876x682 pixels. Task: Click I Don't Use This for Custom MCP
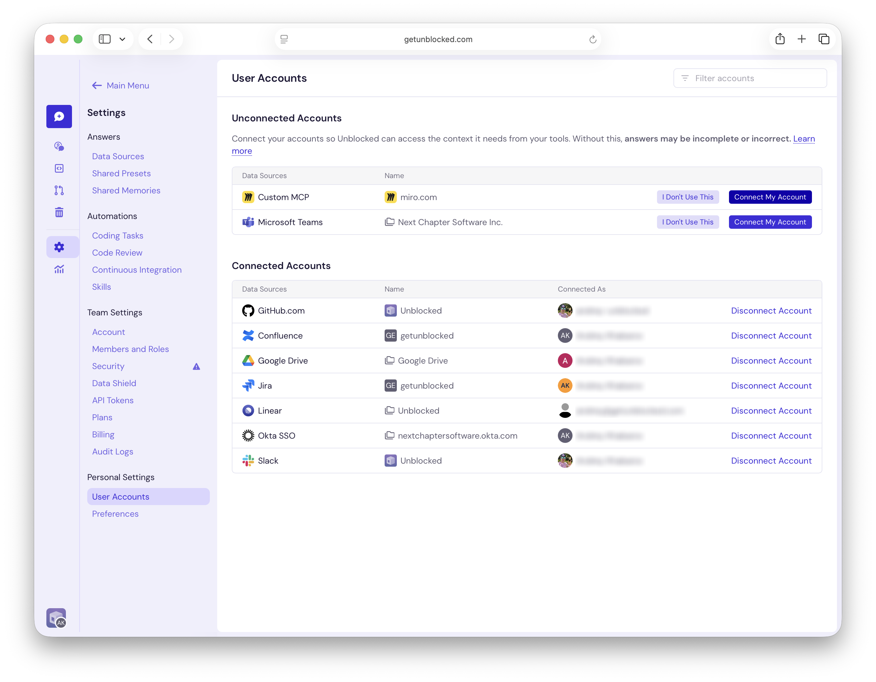click(688, 197)
